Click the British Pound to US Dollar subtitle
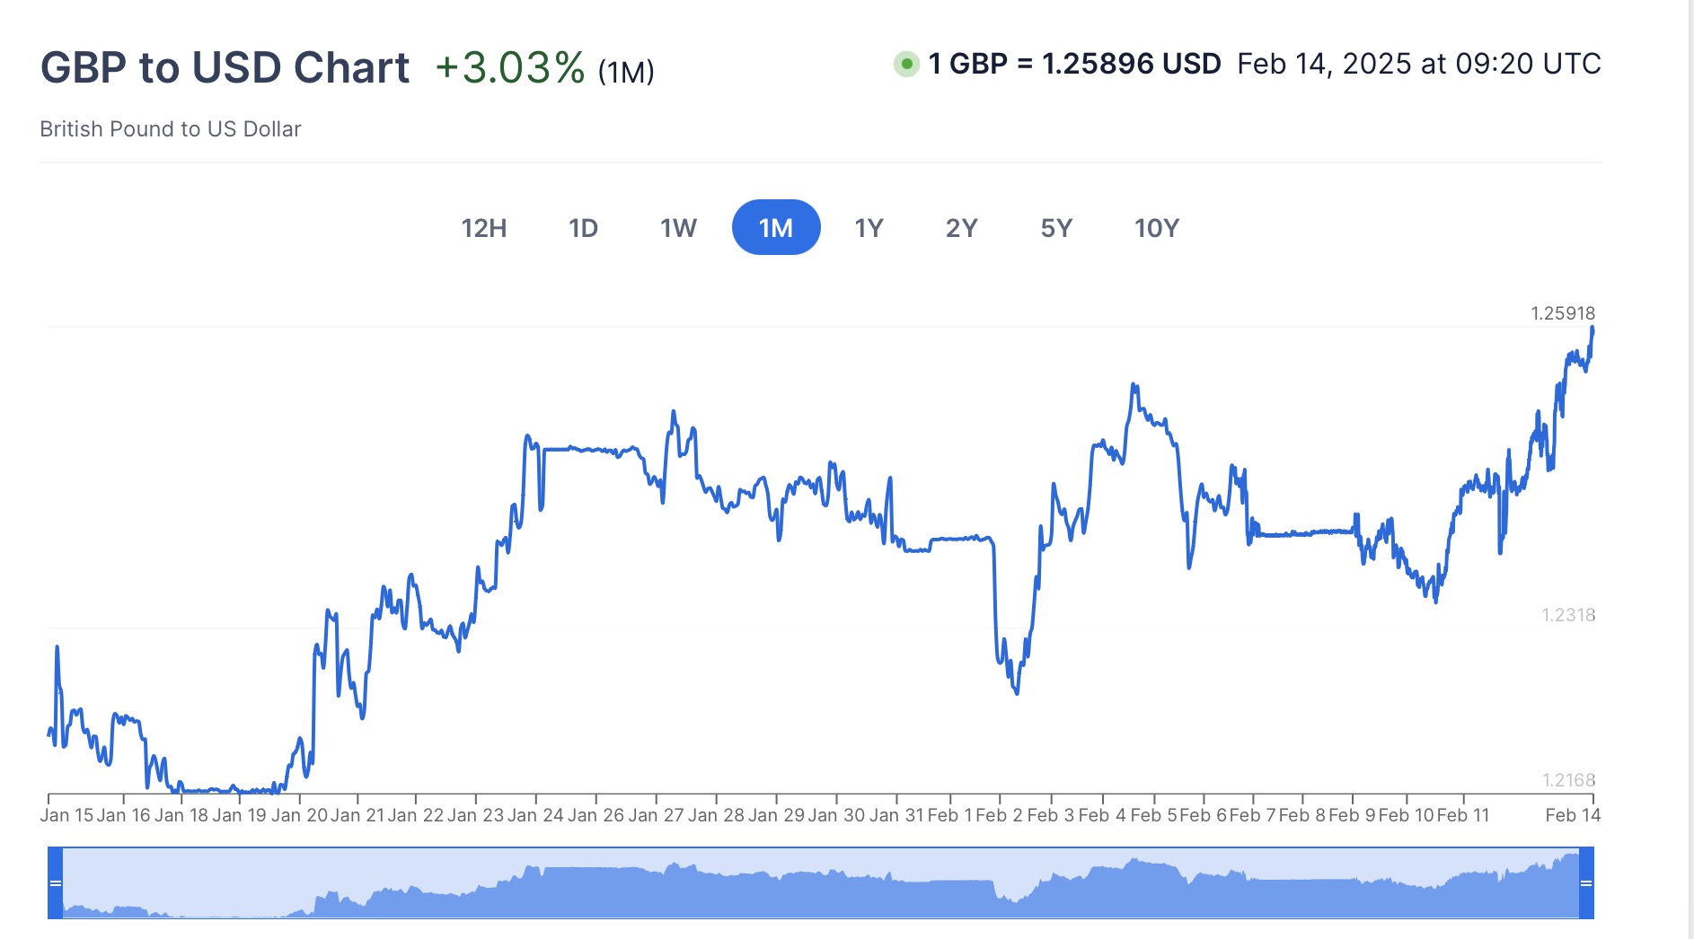1694x939 pixels. click(x=171, y=129)
